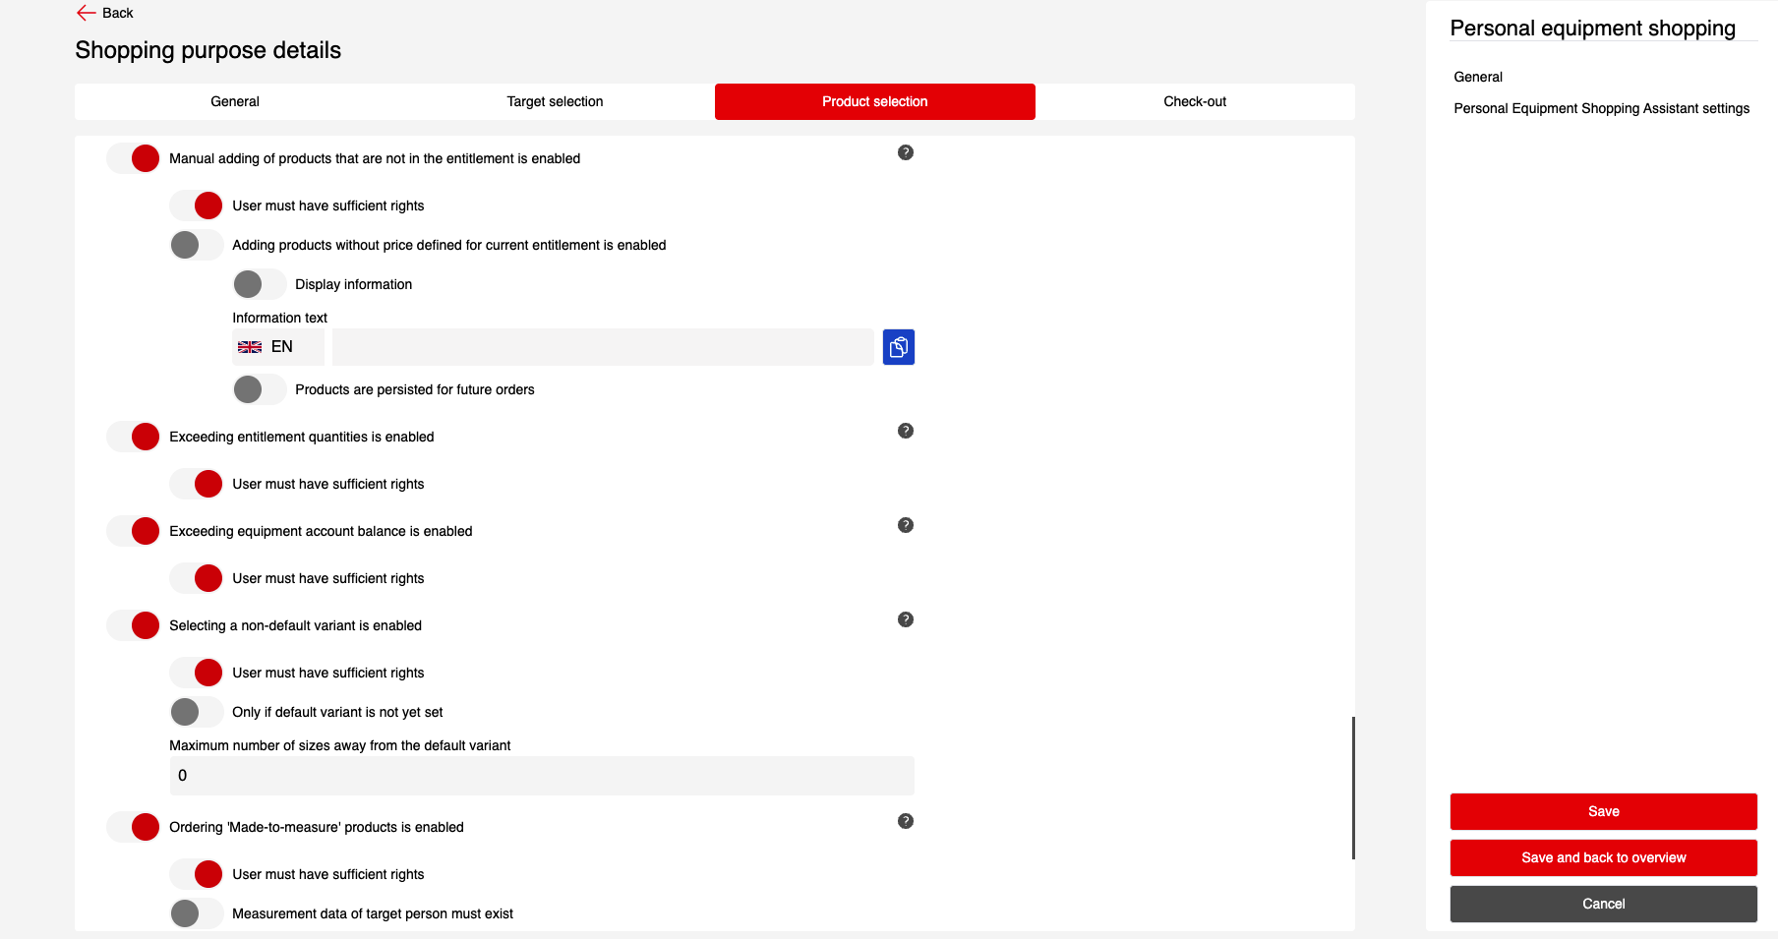Click the Back arrow icon
This screenshot has width=1778, height=940.
pyautogui.click(x=86, y=13)
